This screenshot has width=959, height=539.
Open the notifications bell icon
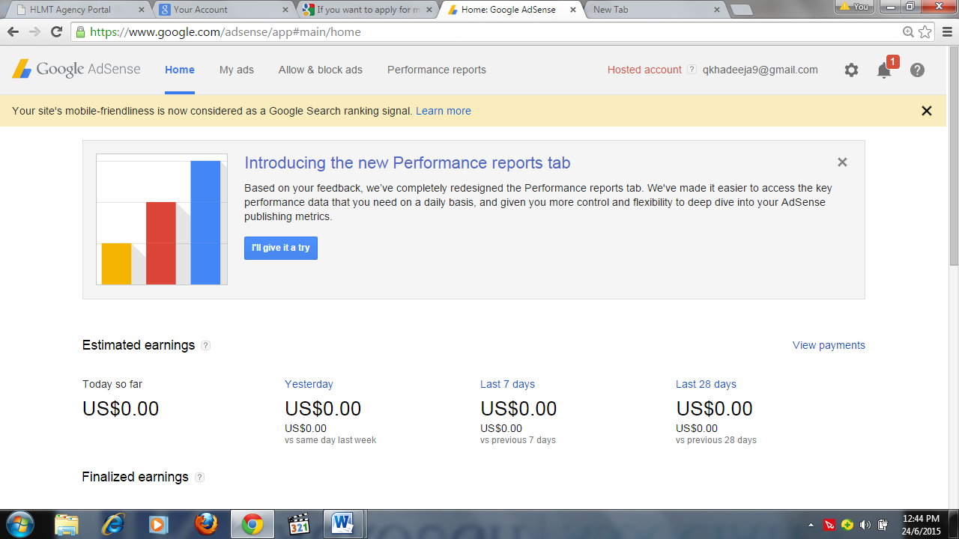(x=885, y=70)
